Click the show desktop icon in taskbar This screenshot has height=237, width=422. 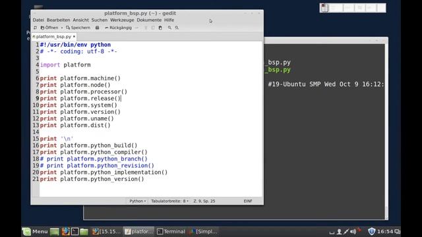(x=55, y=231)
